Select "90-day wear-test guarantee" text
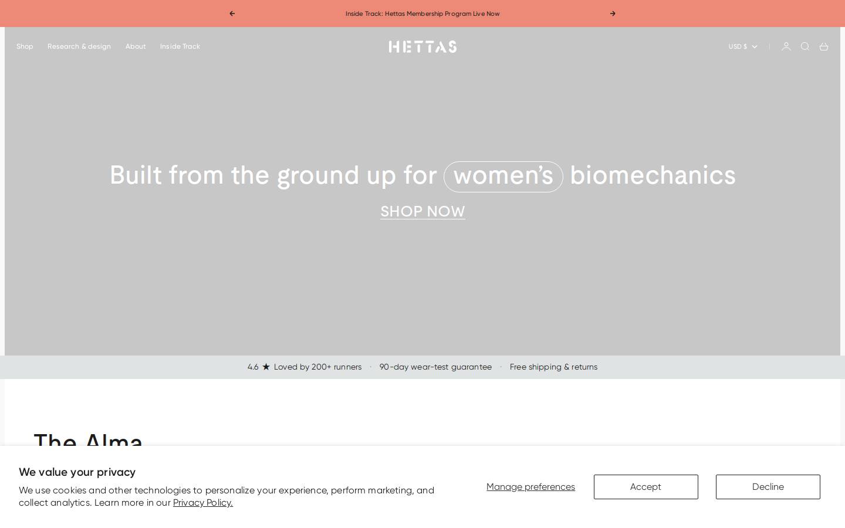Viewport: 845px width, 528px height. (435, 367)
